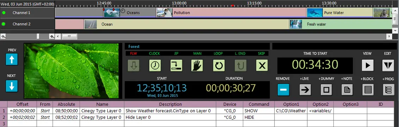Click the +00;00;00;00 offset cell
This screenshot has height=127, width=399.
pyautogui.click(x=23, y=111)
